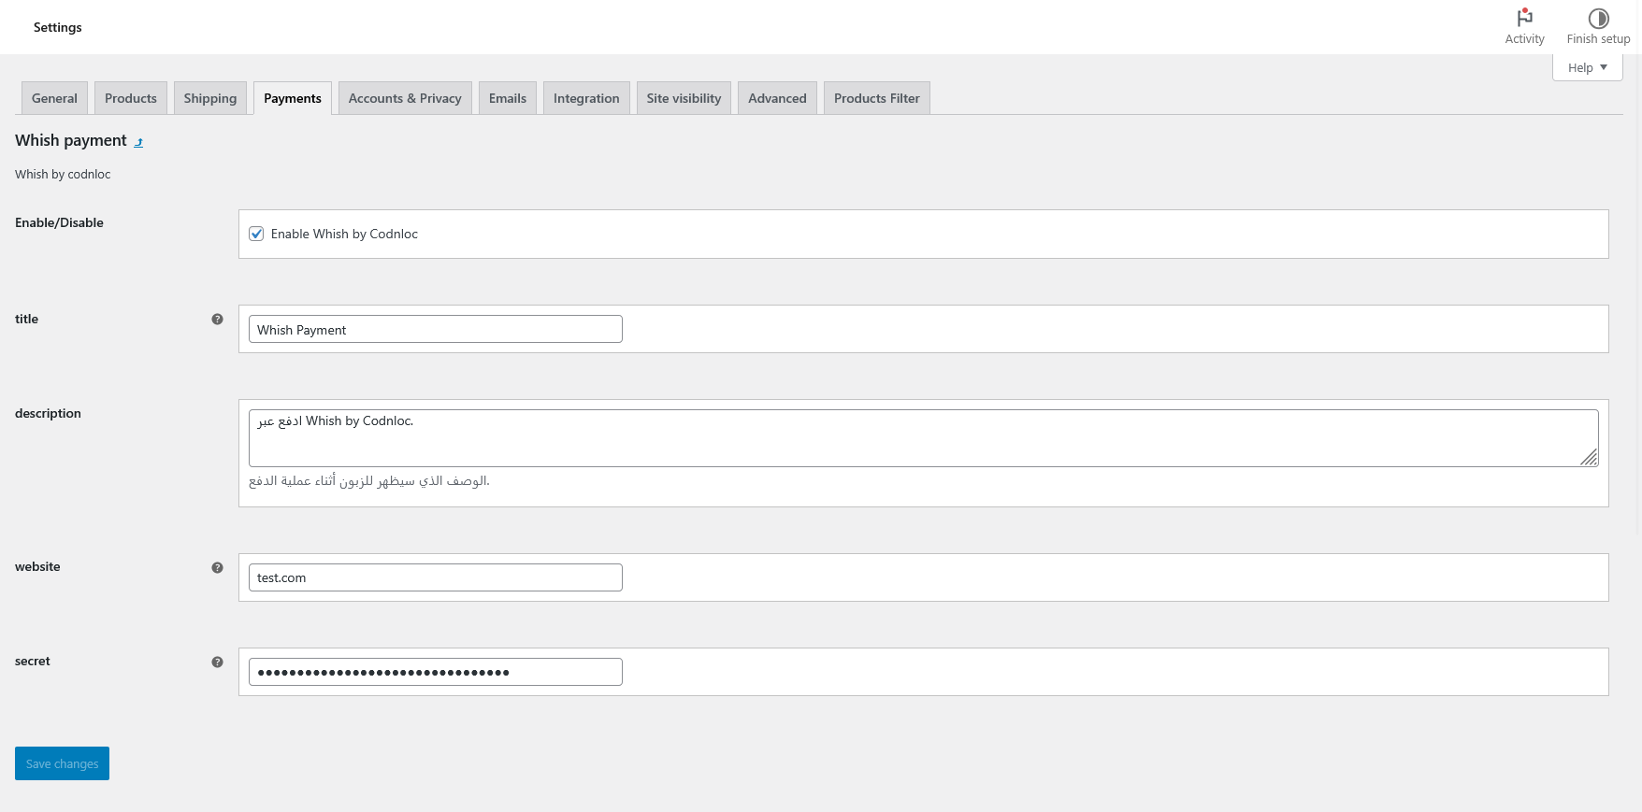This screenshot has height=812, width=1642.
Task: Switch to Products Filter tab
Action: point(877,98)
